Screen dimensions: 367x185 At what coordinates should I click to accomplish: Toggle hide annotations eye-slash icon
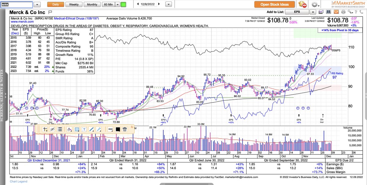pos(52,129)
